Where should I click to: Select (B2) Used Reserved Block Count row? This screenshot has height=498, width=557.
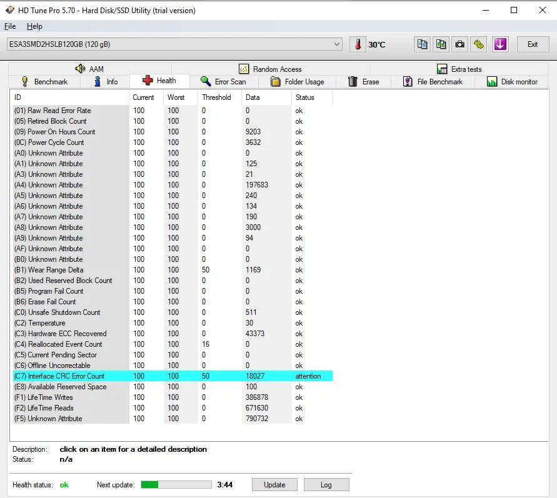pyautogui.click(x=173, y=281)
